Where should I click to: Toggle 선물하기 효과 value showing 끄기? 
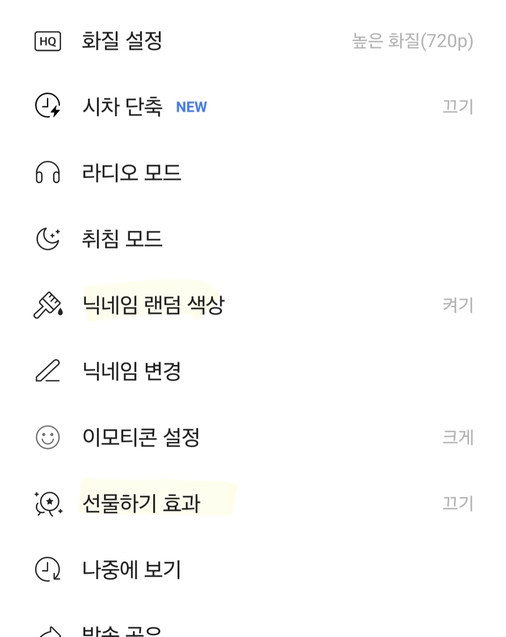(x=458, y=503)
